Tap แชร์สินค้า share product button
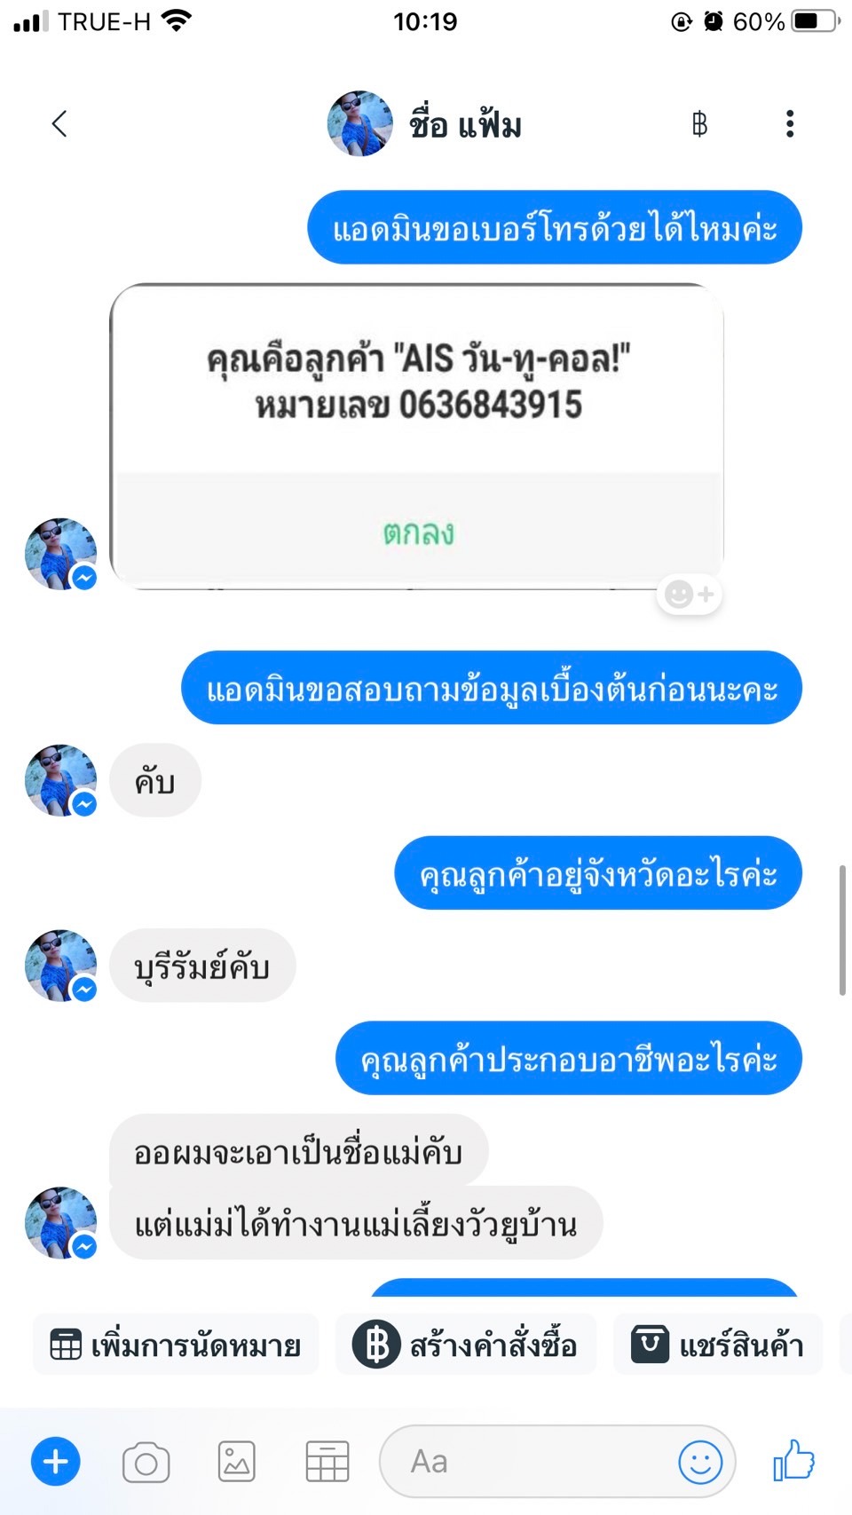The height and width of the screenshot is (1515, 852). [717, 1345]
